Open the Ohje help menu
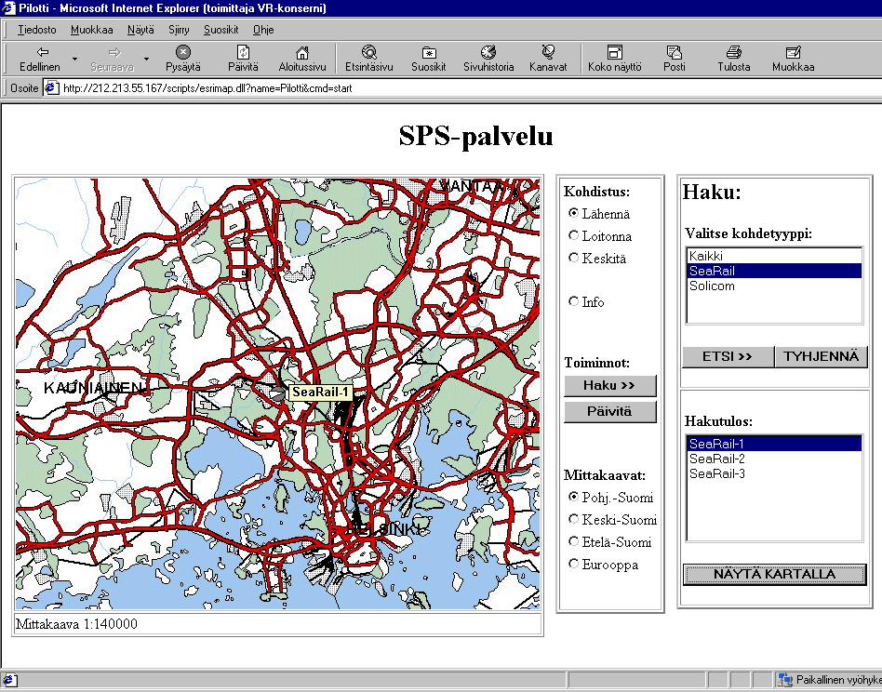This screenshot has height=692, width=882. pos(263,30)
